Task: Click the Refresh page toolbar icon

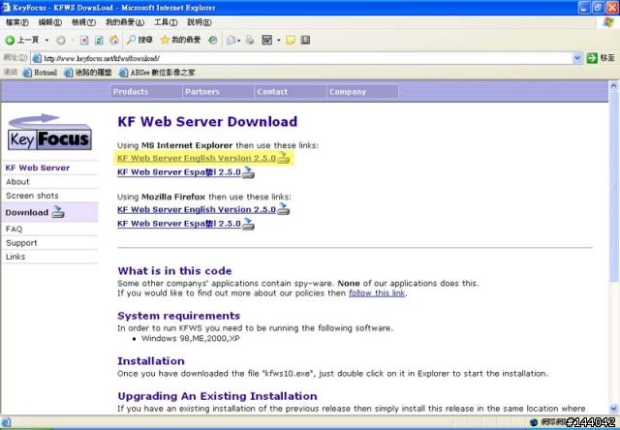Action: 99,40
